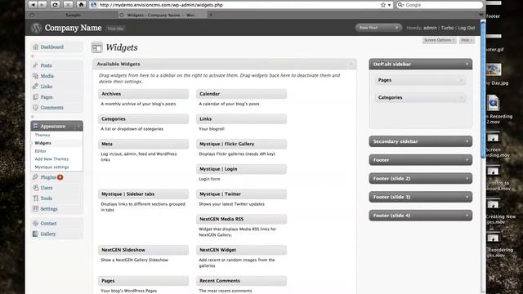Expand the Pages widget in Default sidebar

point(461,80)
